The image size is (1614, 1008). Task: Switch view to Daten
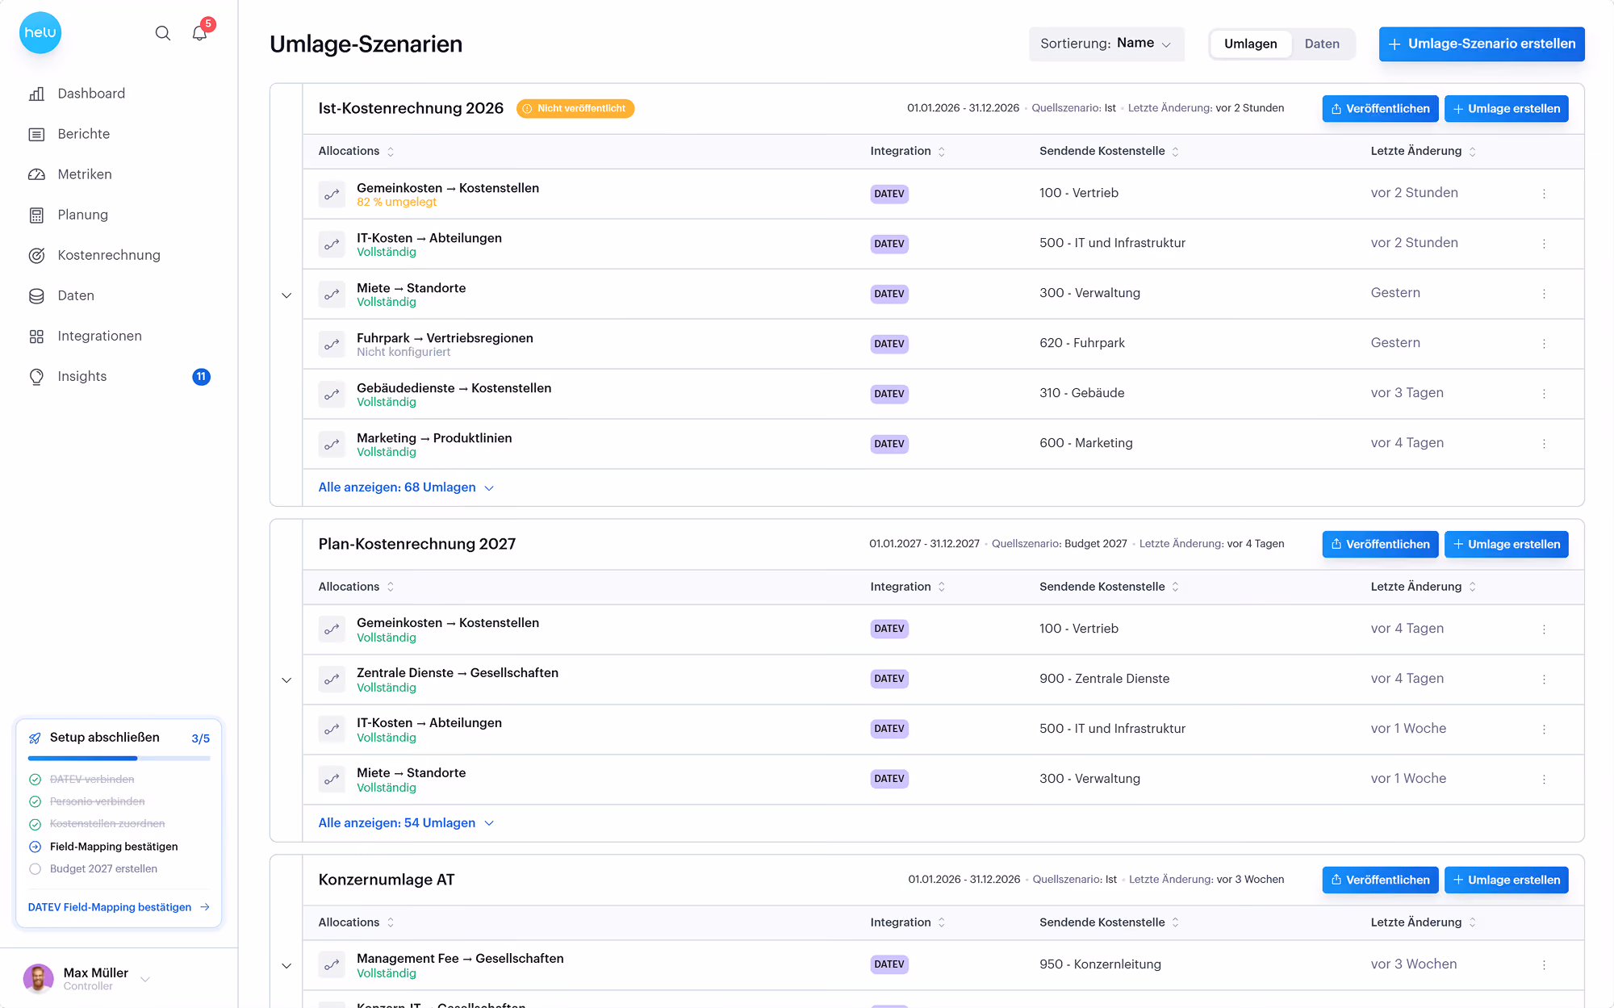coord(1322,44)
